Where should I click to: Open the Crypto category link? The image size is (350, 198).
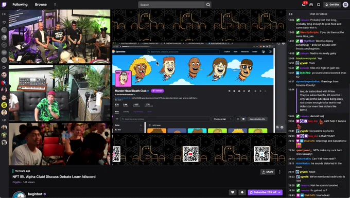pyautogui.click(x=16, y=182)
